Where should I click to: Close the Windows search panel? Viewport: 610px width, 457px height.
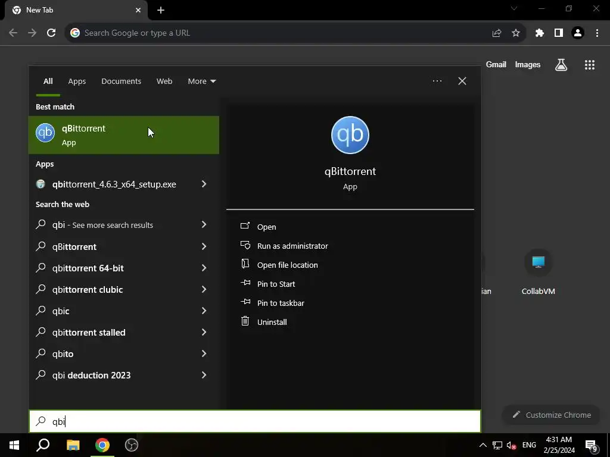[x=462, y=81]
